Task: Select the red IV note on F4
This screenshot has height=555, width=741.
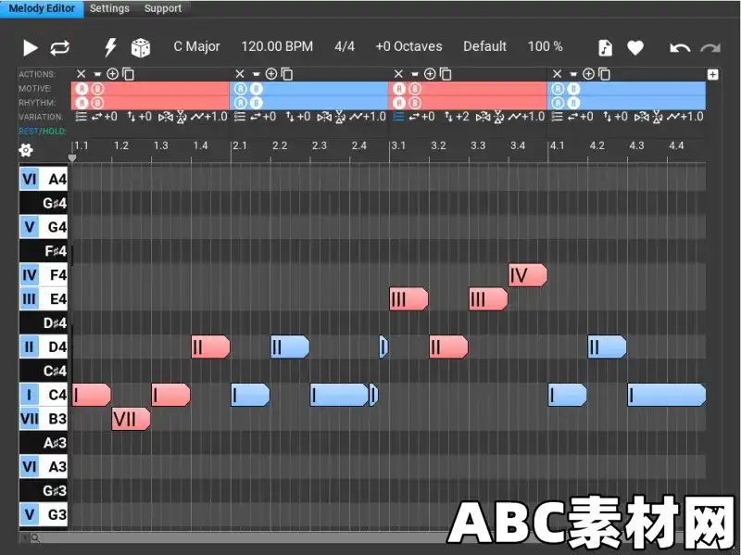Action: click(x=528, y=275)
